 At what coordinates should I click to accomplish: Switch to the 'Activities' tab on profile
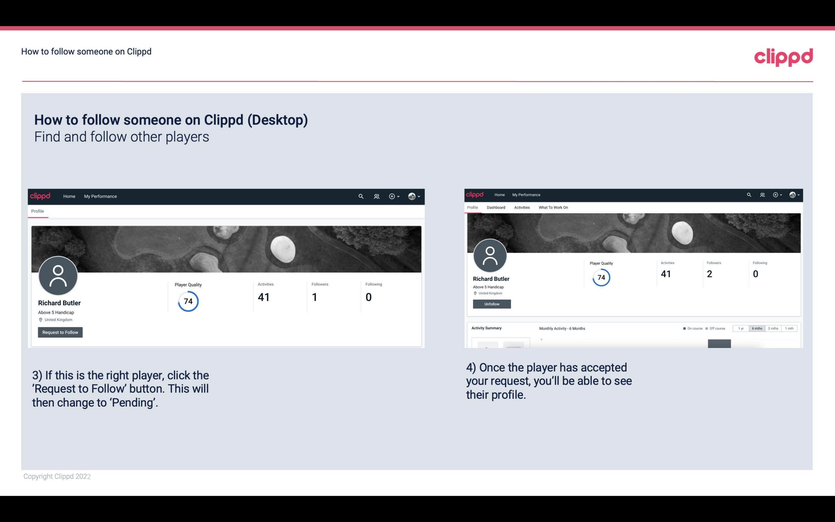(521, 207)
